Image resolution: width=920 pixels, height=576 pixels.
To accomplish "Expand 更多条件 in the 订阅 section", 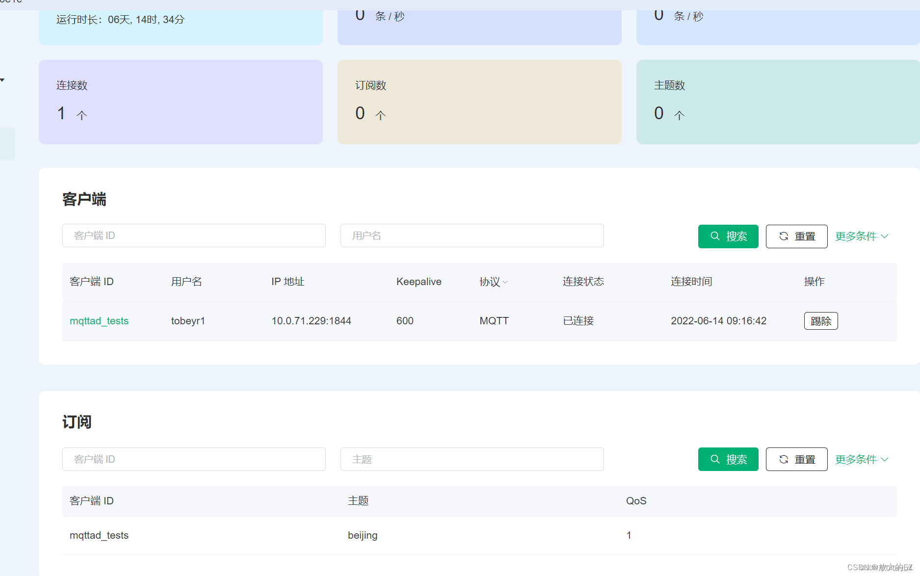I will coord(861,459).
